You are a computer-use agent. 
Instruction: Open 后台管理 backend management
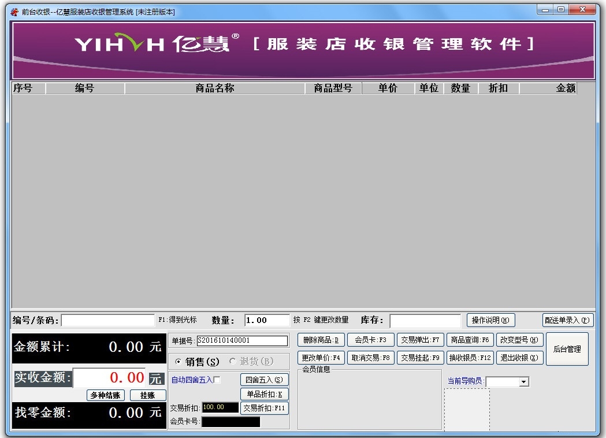[x=567, y=349]
